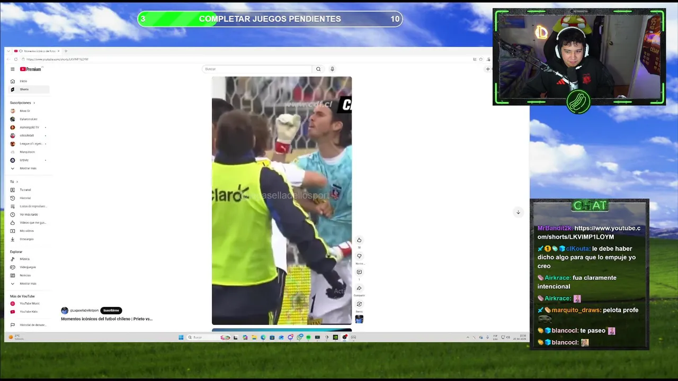678x381 pixels.
Task: Open Música in Explorar
Action: 29,259
